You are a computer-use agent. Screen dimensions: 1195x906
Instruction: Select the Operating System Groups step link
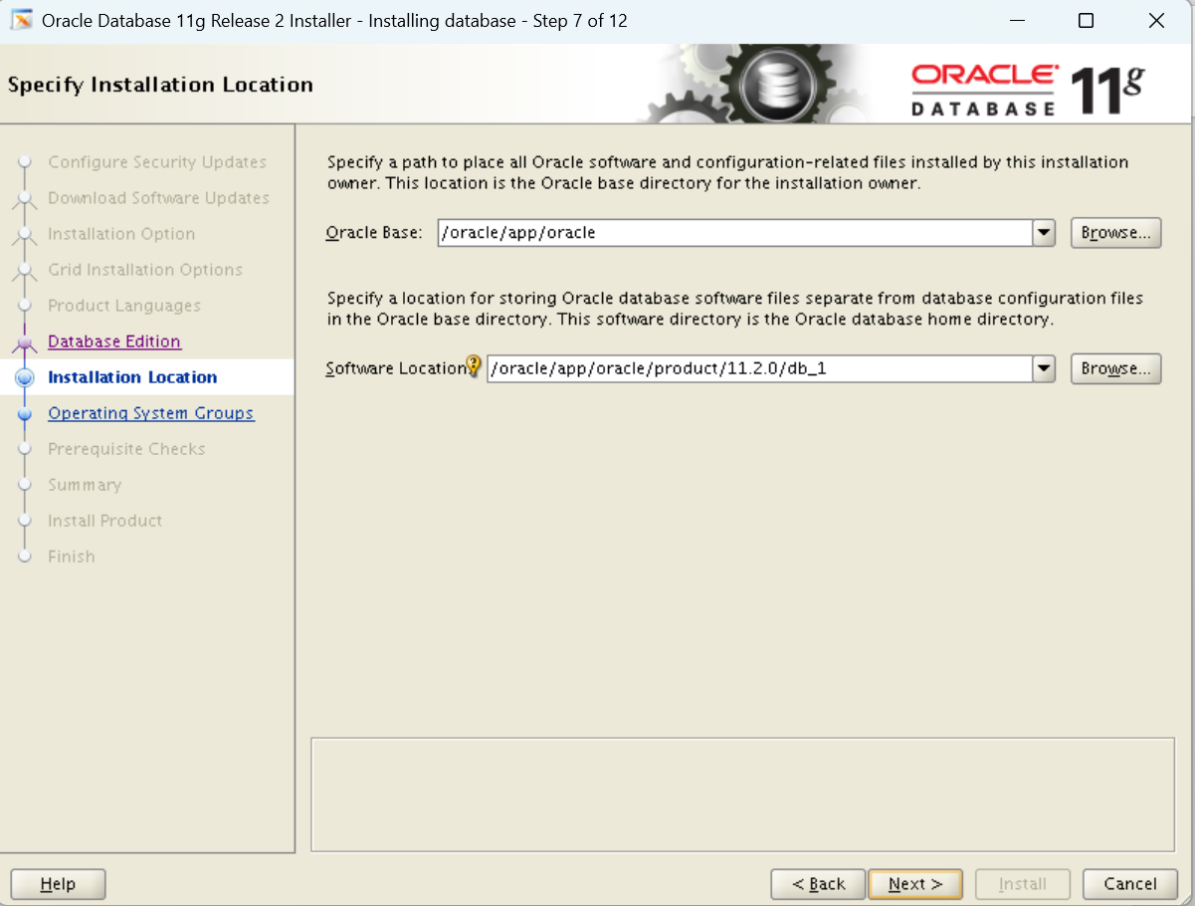pyautogui.click(x=151, y=413)
